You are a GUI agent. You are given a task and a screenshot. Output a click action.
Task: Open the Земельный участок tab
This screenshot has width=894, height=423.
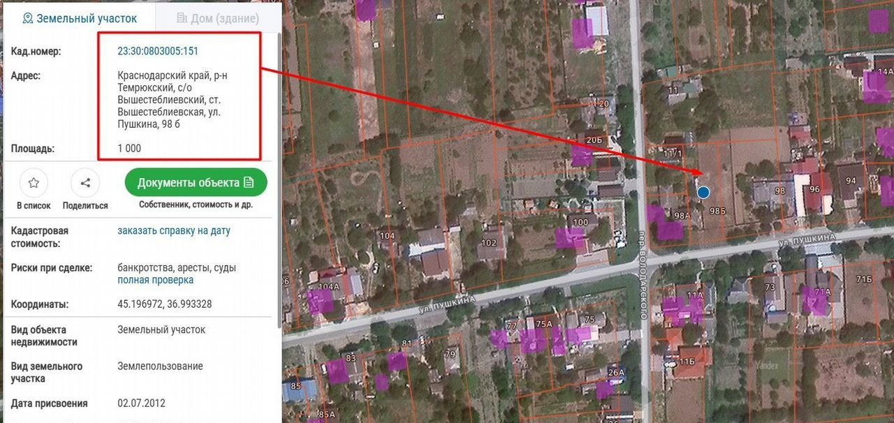point(79,18)
